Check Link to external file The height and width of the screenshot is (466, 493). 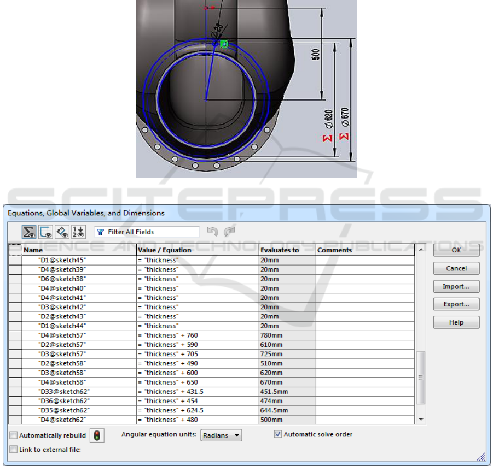pyautogui.click(x=13, y=449)
